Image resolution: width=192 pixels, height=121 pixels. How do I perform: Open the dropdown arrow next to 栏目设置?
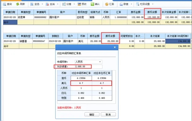point(153,4)
